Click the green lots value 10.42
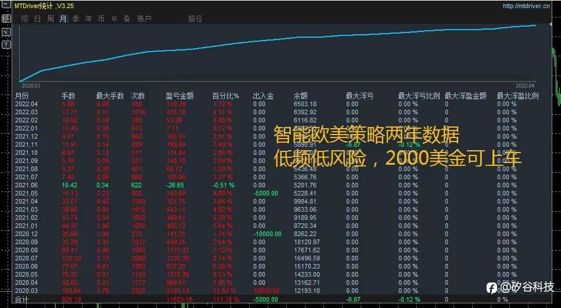 coord(70,185)
